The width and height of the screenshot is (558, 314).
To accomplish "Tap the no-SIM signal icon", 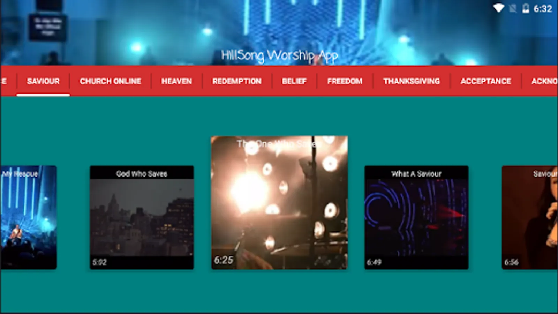I will (x=513, y=8).
